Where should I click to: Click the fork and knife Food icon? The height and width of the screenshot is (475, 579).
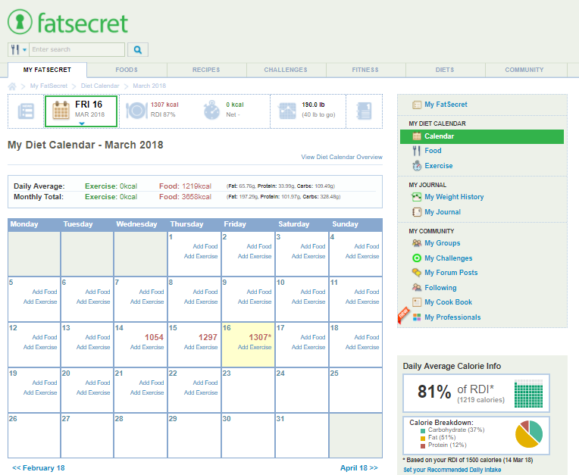(x=417, y=151)
